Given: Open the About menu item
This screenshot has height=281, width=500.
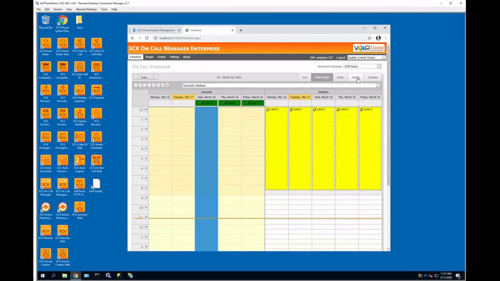Looking at the screenshot, I should click(187, 57).
